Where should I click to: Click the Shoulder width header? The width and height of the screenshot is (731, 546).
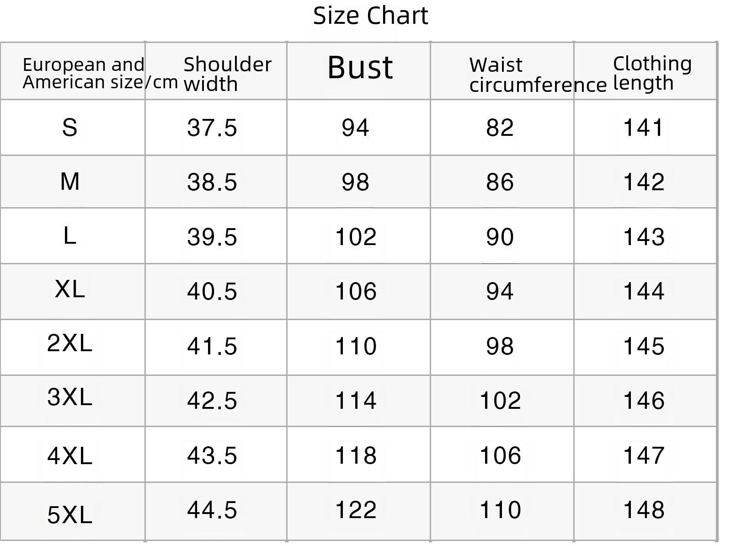(x=227, y=74)
